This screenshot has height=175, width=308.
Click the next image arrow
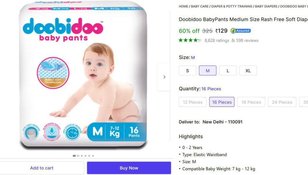coord(164,77)
